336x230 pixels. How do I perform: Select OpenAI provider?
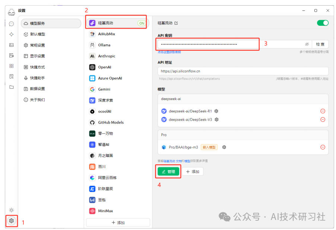coord(117,67)
